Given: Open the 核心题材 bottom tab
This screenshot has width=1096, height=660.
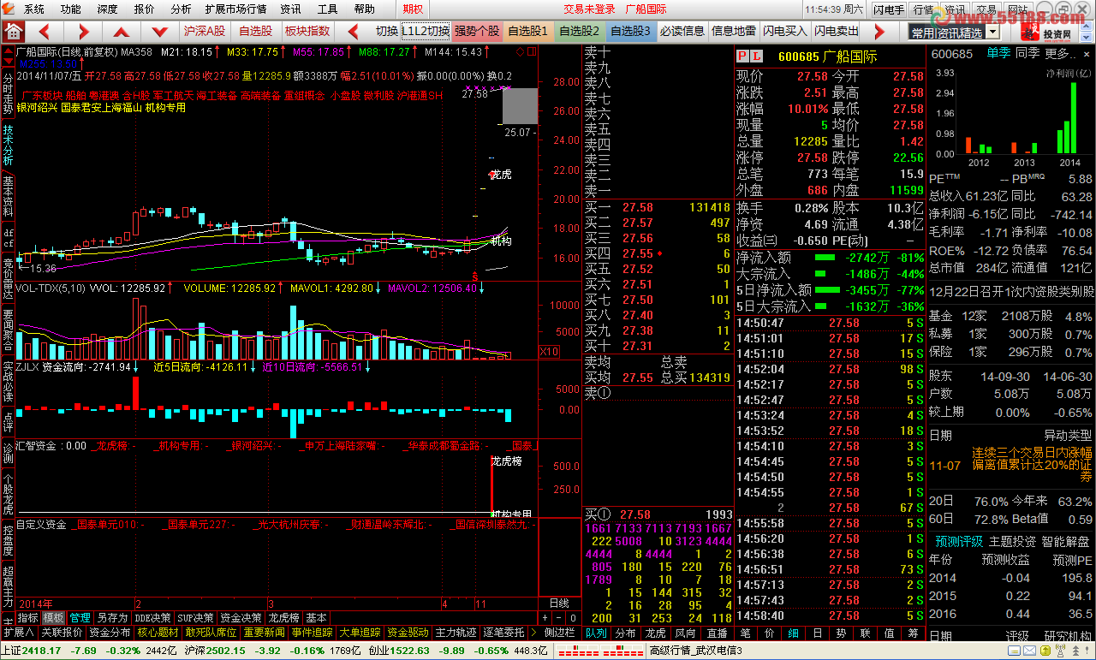Looking at the screenshot, I should tap(158, 633).
